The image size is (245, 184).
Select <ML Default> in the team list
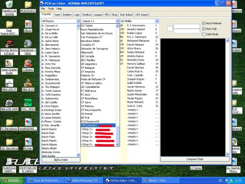pos(98,126)
